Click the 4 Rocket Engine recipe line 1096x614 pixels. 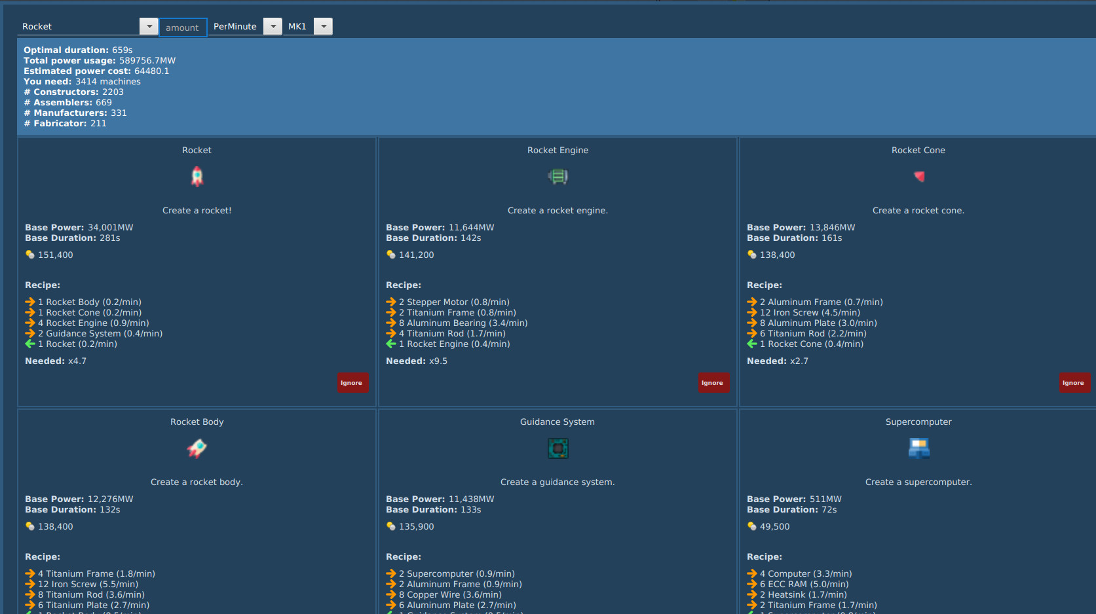pos(93,323)
